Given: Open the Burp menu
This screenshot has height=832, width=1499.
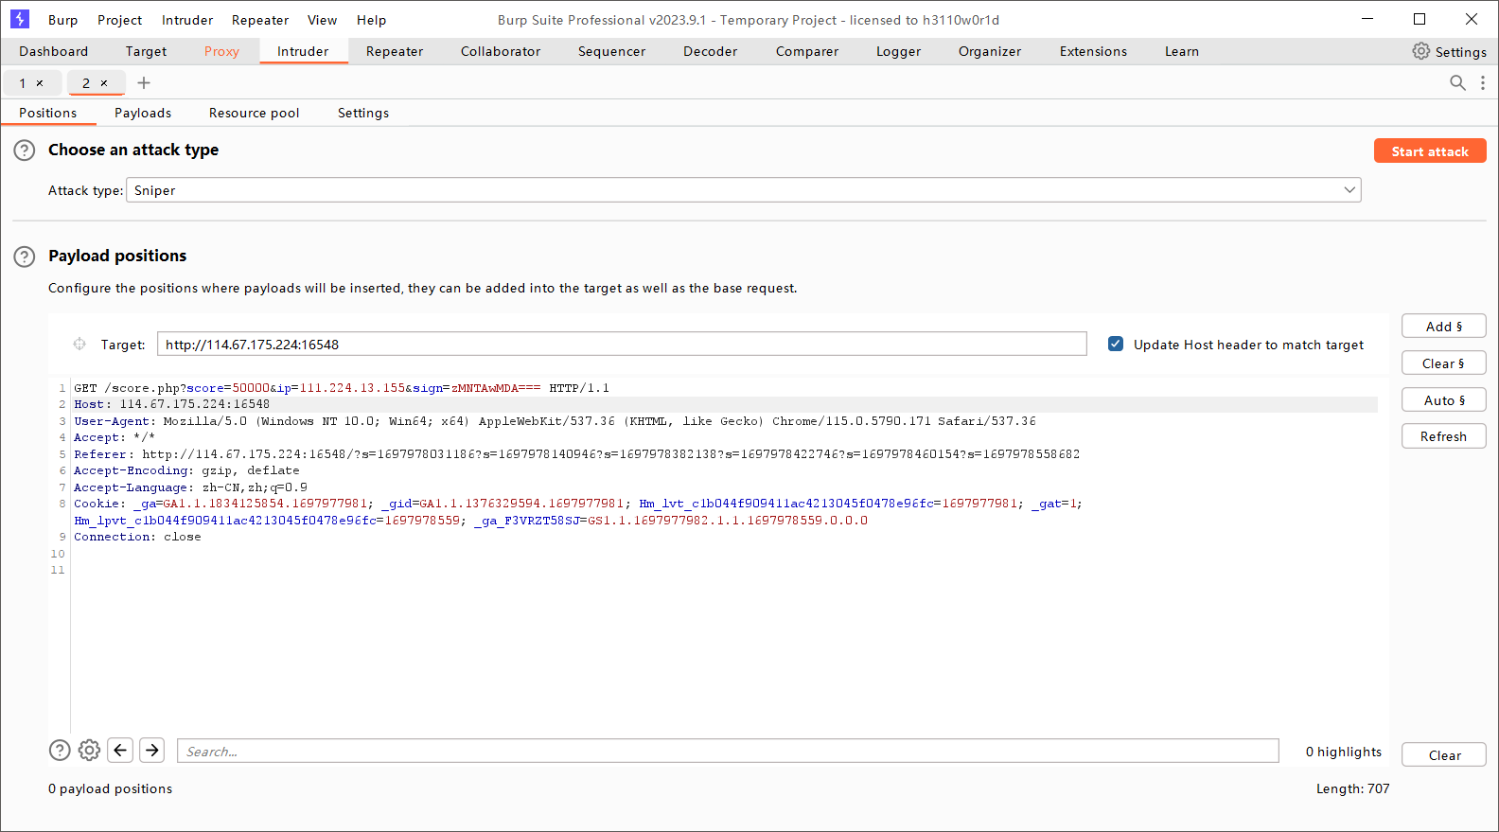Looking at the screenshot, I should coord(62,20).
